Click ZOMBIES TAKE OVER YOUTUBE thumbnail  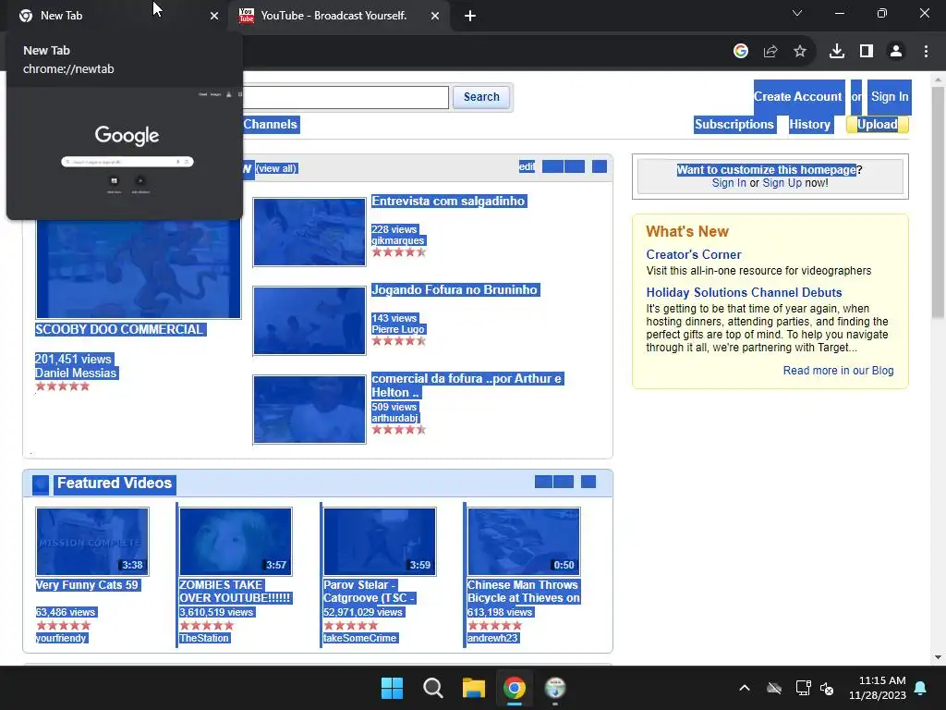click(x=236, y=542)
